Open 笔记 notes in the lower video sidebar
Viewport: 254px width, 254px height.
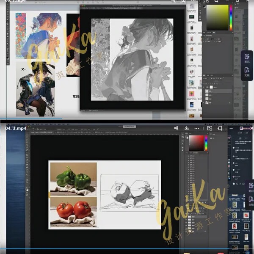251,188
